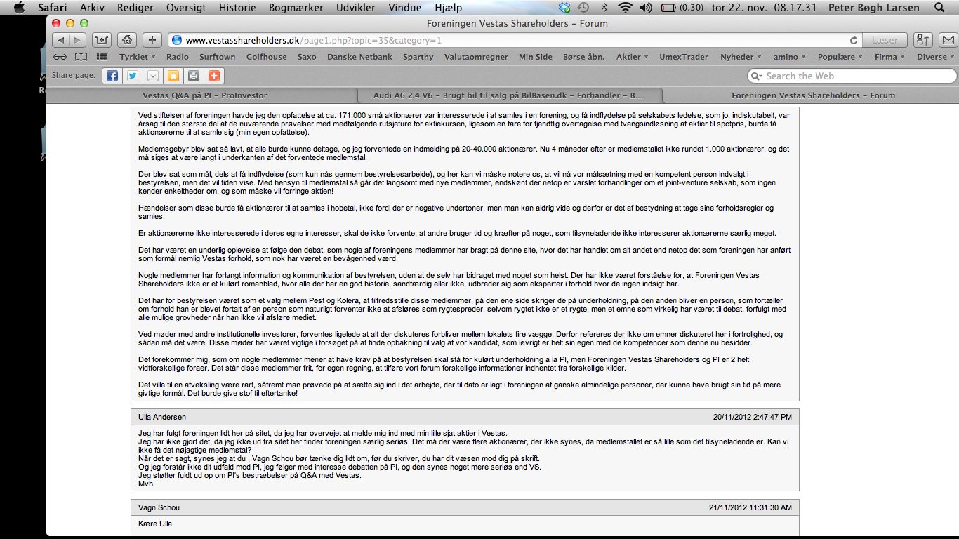Open Bluetooth status menu
The width and height of the screenshot is (959, 539).
tap(604, 8)
